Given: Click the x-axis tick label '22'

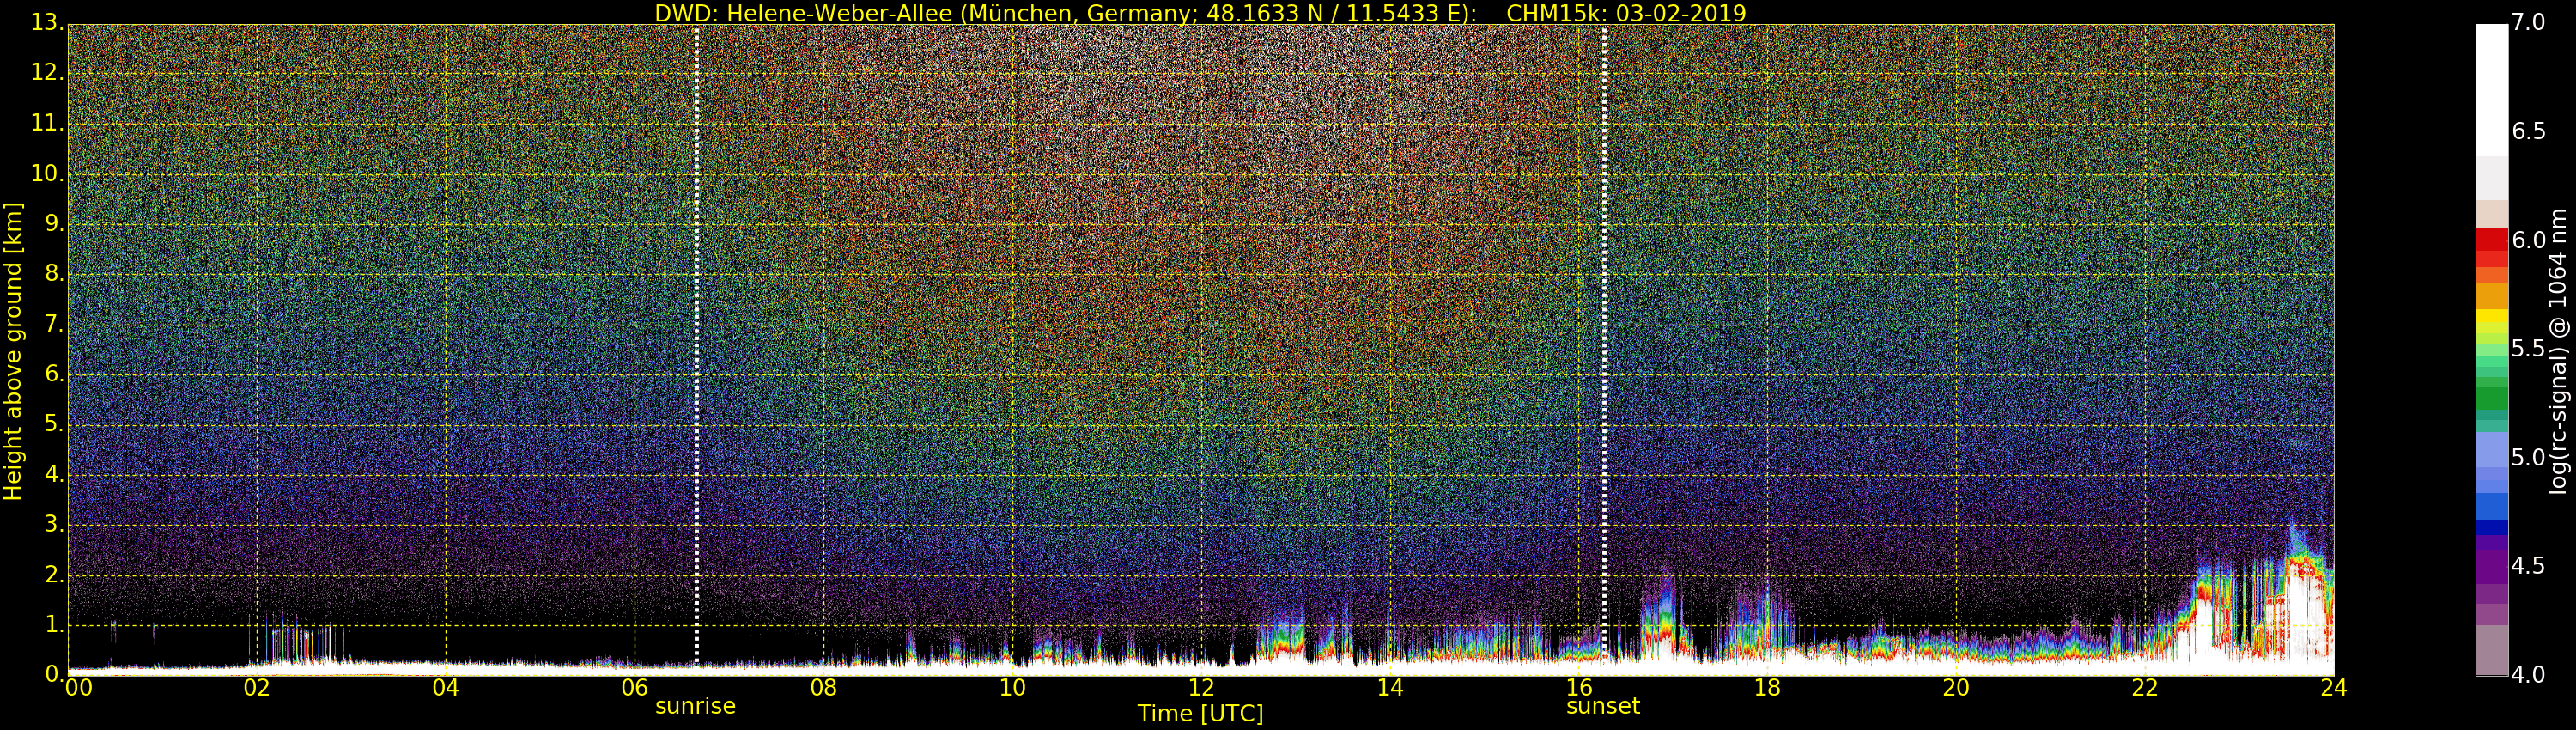Looking at the screenshot, I should click(2145, 687).
